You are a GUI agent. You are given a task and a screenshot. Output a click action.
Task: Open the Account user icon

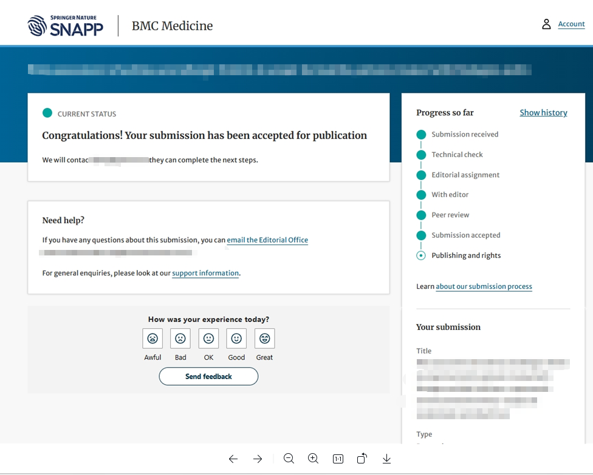(x=546, y=24)
